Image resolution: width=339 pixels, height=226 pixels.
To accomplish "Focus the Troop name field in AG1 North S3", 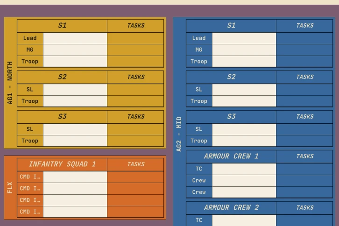I will click(x=75, y=141).
